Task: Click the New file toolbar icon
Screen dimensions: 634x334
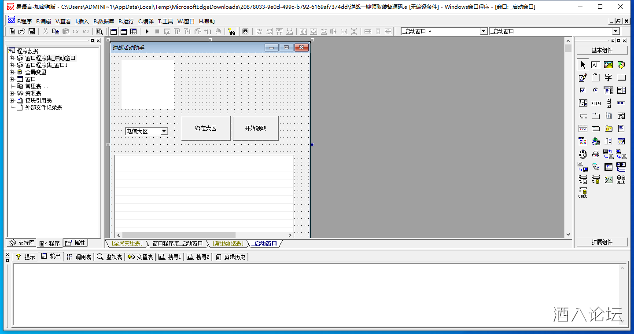Action: [12, 31]
